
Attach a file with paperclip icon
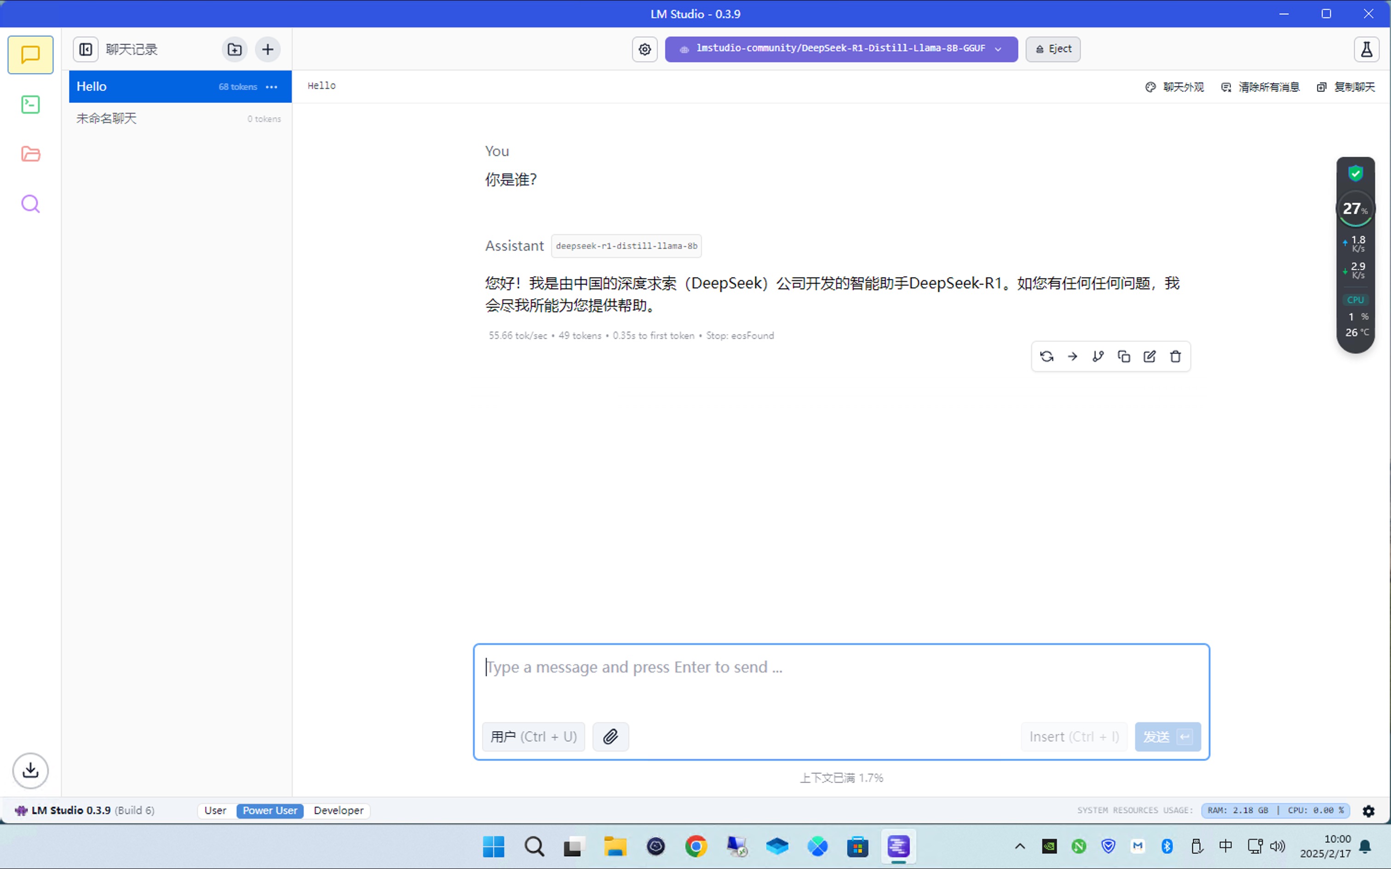(x=610, y=736)
